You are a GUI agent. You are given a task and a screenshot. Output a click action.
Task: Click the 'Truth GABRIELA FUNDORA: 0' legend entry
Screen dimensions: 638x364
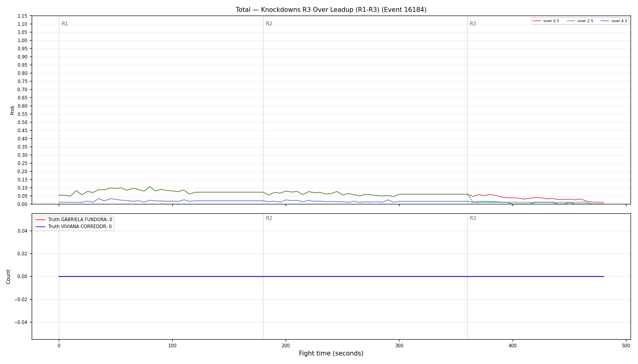click(x=74, y=220)
